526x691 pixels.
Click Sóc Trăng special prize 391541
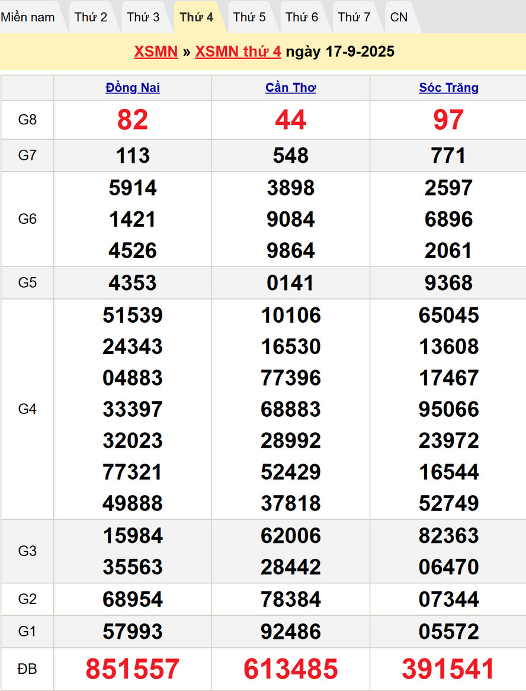click(x=449, y=668)
